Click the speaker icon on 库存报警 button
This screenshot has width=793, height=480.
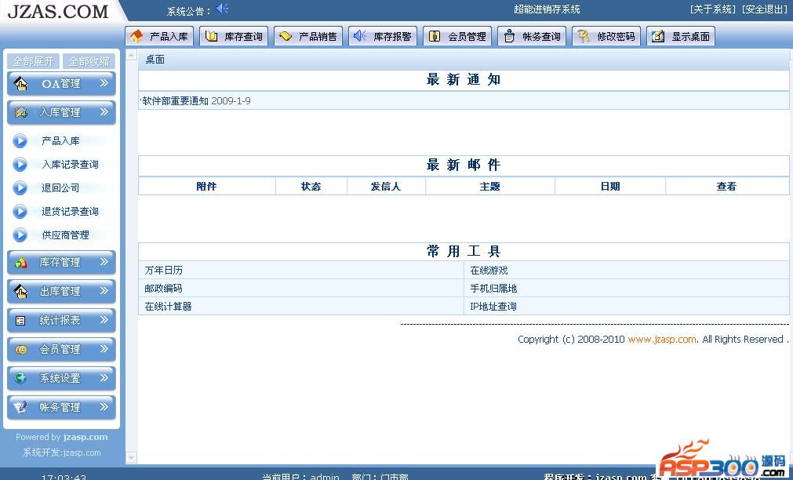click(360, 36)
